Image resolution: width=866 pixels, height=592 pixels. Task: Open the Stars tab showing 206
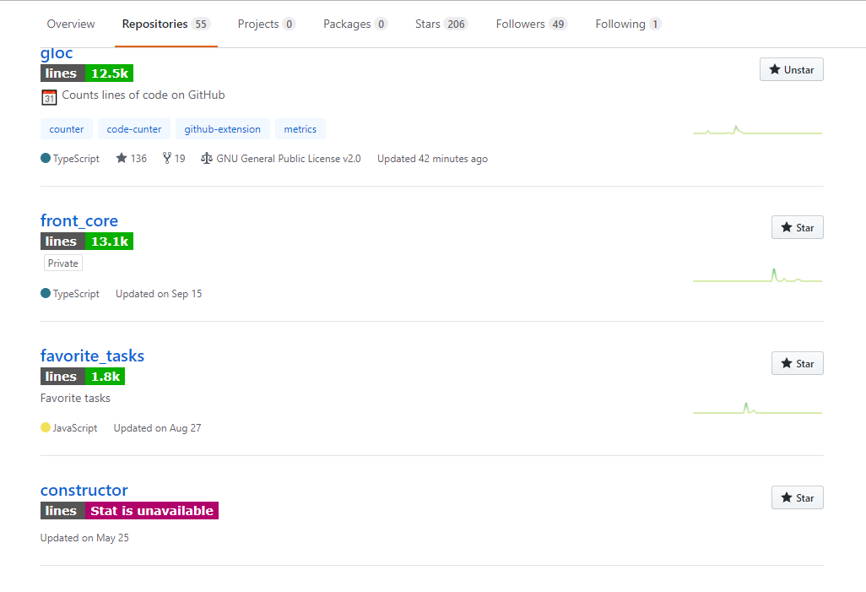pyautogui.click(x=440, y=24)
